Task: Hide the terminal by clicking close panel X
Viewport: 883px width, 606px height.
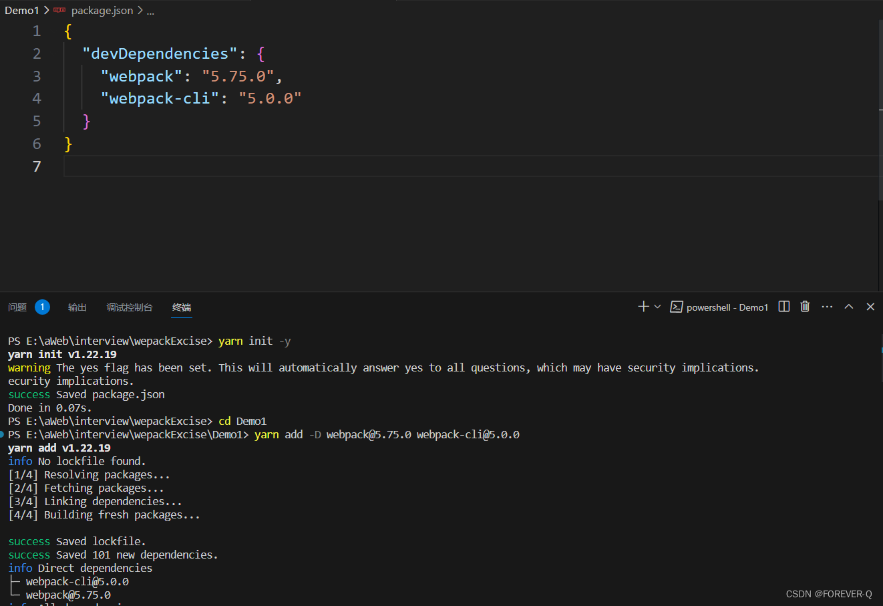Action: (x=870, y=306)
